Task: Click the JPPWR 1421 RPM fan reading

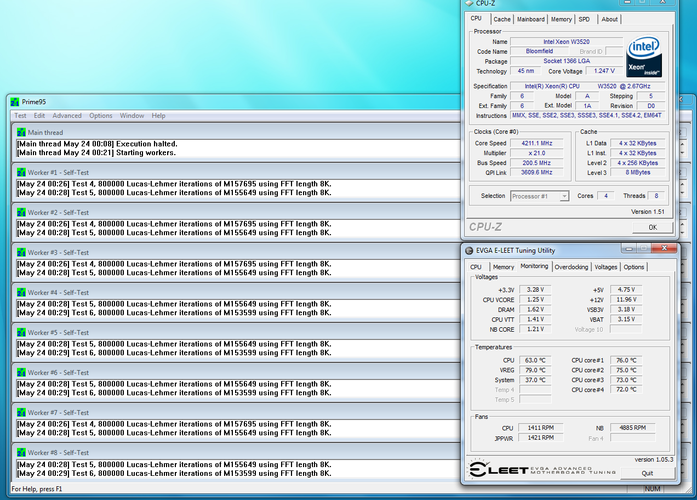Action: (x=540, y=438)
